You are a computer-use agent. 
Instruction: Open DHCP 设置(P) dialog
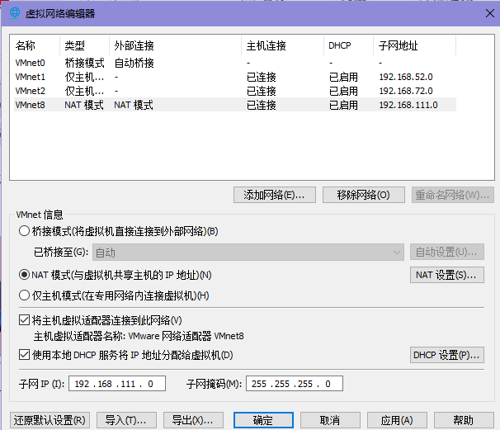[x=446, y=355]
